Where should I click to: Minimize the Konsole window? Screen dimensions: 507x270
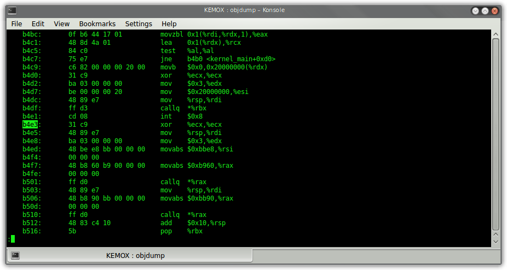475,11
